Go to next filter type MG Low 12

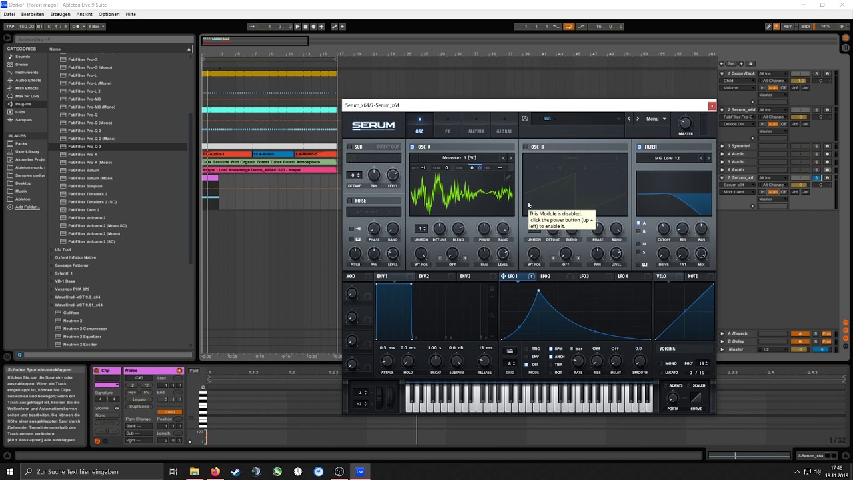[x=708, y=158]
